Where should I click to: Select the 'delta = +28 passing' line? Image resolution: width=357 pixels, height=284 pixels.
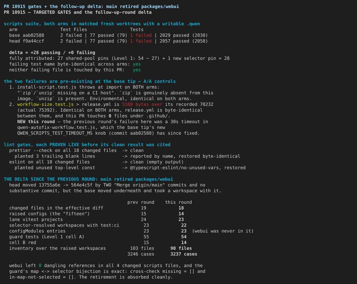(52, 52)
